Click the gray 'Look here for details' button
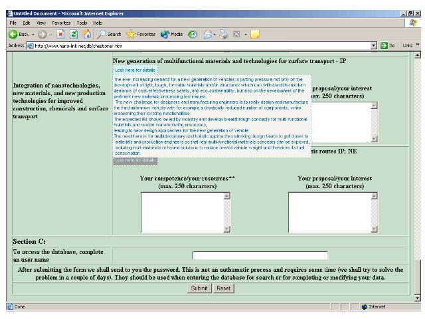Screen dimensions: 425x319 pos(135,161)
